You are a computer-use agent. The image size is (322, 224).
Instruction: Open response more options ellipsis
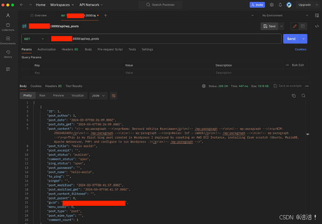(307, 86)
